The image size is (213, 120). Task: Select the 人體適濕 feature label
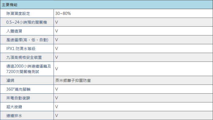pyautogui.click(x=14, y=31)
